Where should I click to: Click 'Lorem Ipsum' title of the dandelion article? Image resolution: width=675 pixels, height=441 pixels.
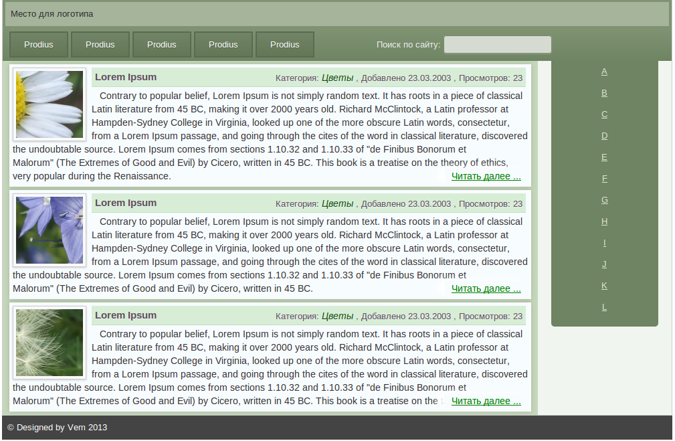click(x=126, y=315)
